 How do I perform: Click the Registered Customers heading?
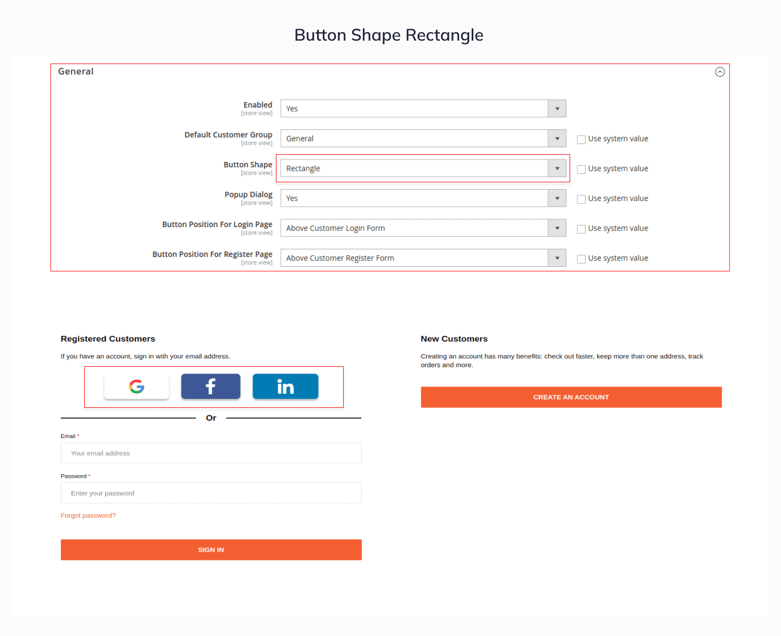click(x=108, y=339)
